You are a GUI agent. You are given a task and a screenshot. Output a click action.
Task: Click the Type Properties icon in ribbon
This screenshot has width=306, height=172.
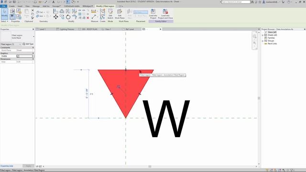pyautogui.click(x=12, y=11)
